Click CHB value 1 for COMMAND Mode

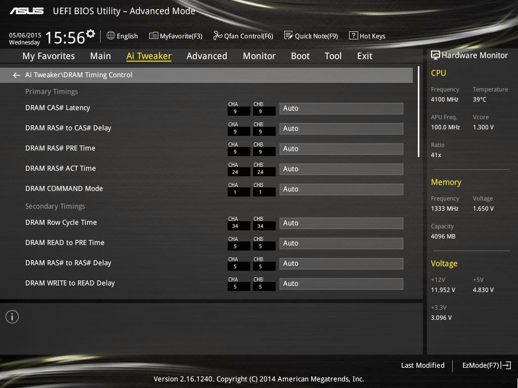click(x=264, y=192)
